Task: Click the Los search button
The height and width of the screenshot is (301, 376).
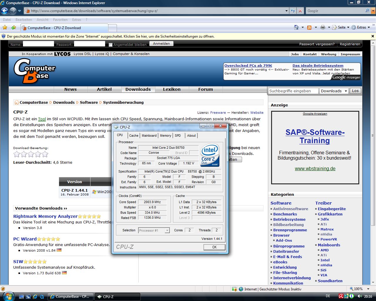Action: (x=355, y=91)
